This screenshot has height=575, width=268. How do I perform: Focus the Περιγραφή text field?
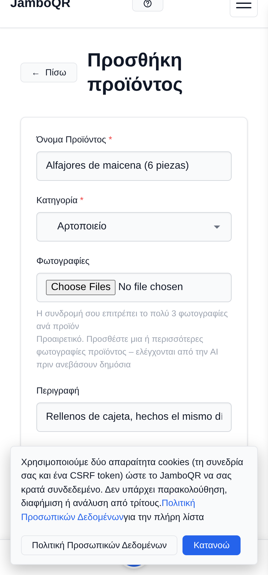pos(134,417)
